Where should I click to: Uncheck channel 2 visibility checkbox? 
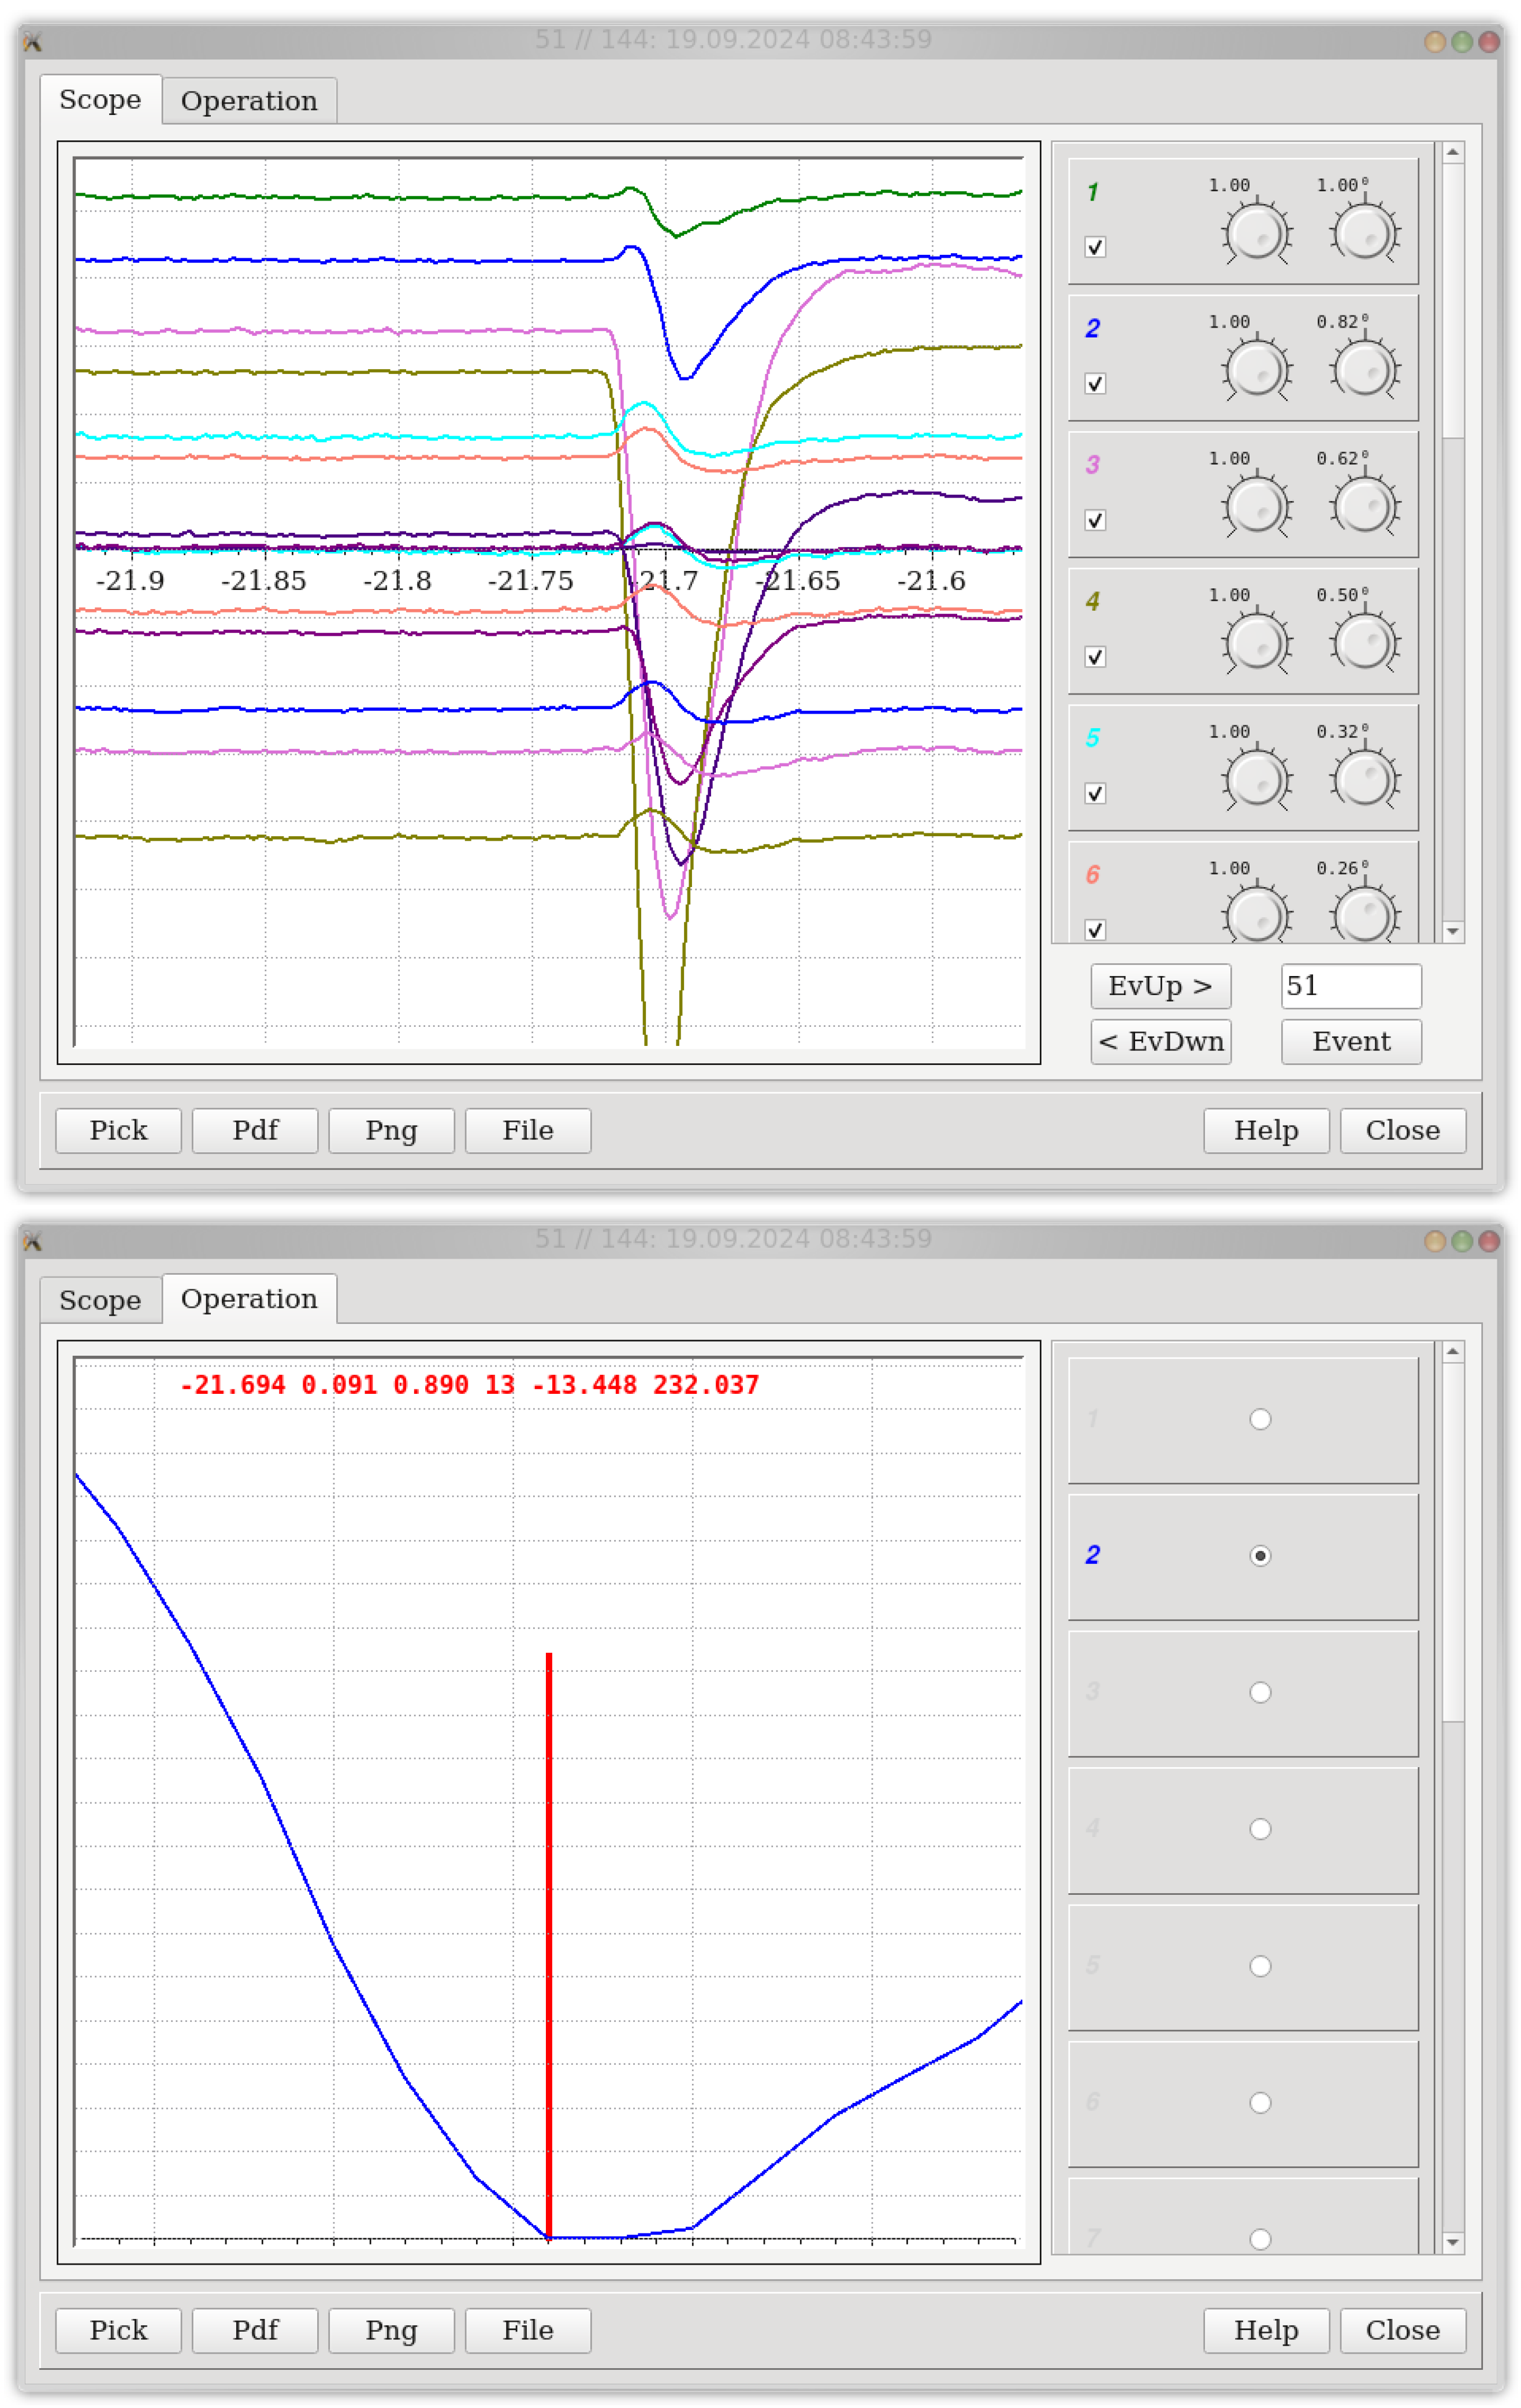coord(1095,384)
